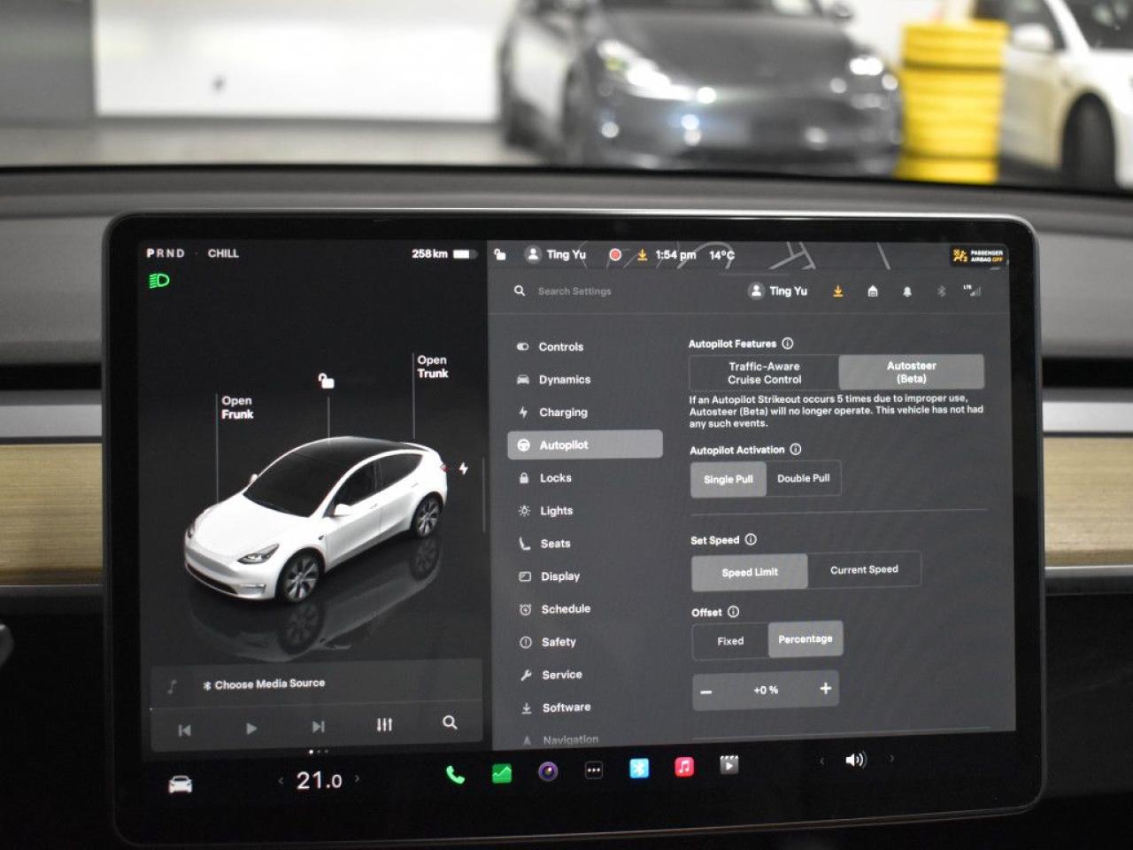The width and height of the screenshot is (1133, 850).
Task: Decrease offset with minus button
Action: [706, 692]
